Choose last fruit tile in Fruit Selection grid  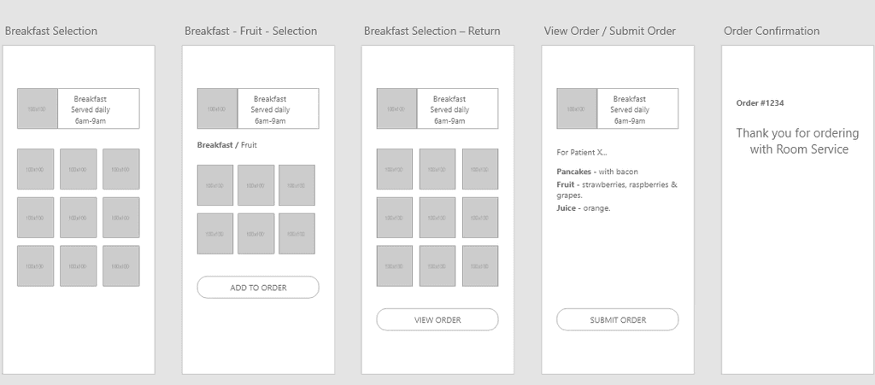coord(297,233)
